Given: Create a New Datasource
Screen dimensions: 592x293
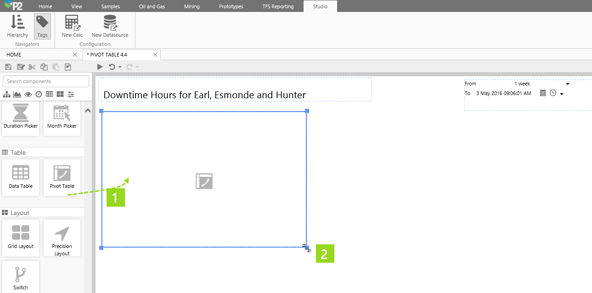Looking at the screenshot, I should pyautogui.click(x=110, y=26).
